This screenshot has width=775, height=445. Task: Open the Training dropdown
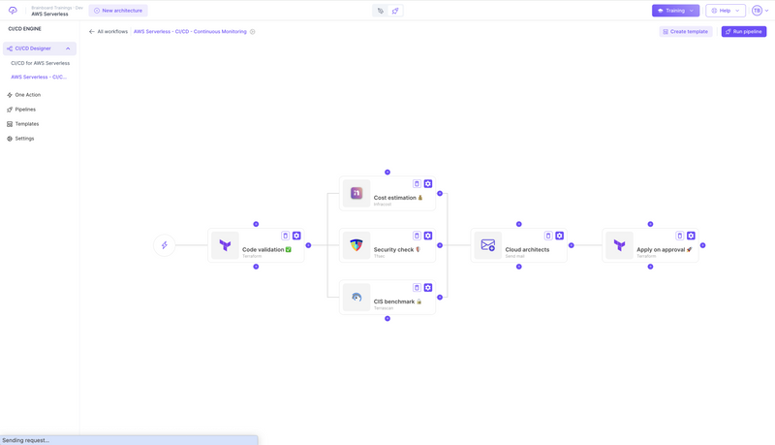coord(675,11)
